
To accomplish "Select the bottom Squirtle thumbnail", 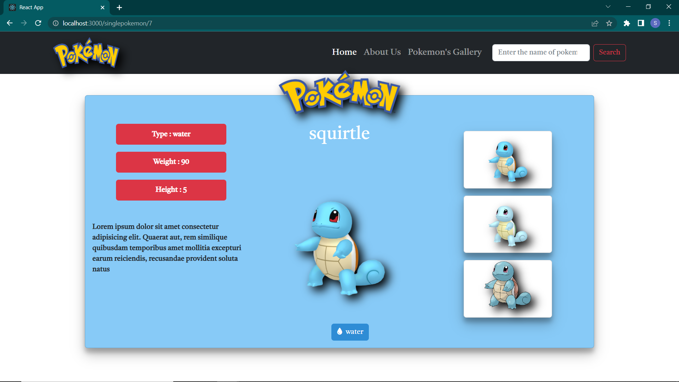I will tap(507, 289).
